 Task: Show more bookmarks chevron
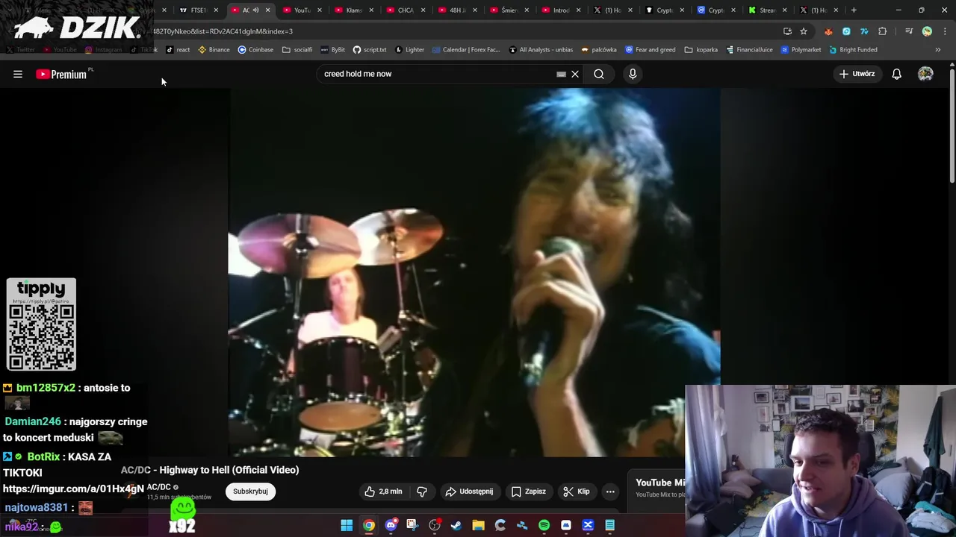(x=938, y=50)
